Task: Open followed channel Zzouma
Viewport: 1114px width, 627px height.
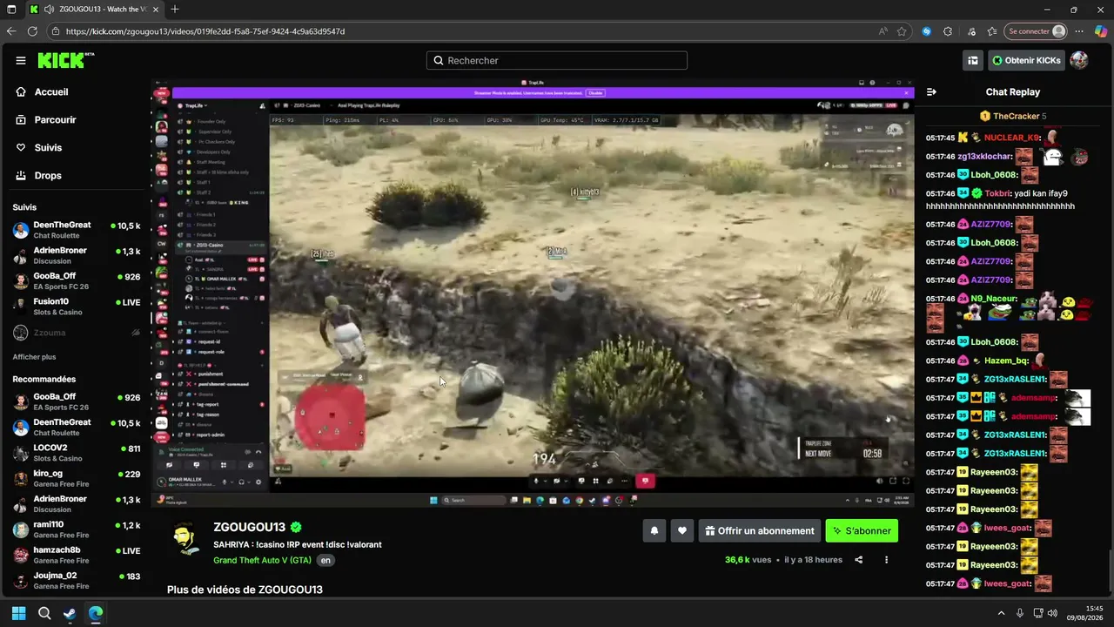Action: 77,333
